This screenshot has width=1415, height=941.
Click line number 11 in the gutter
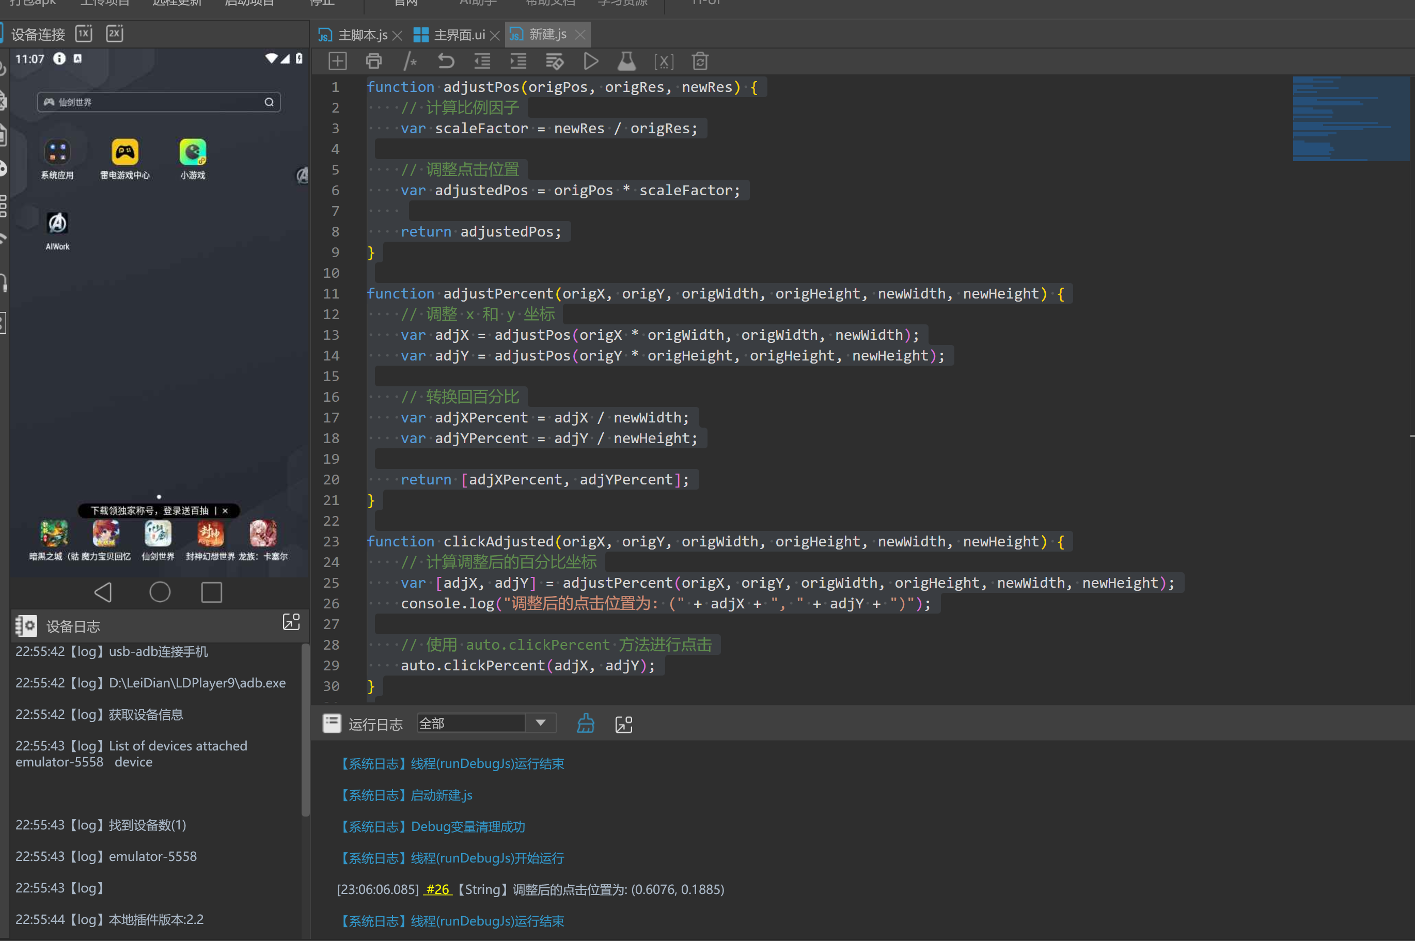click(331, 294)
